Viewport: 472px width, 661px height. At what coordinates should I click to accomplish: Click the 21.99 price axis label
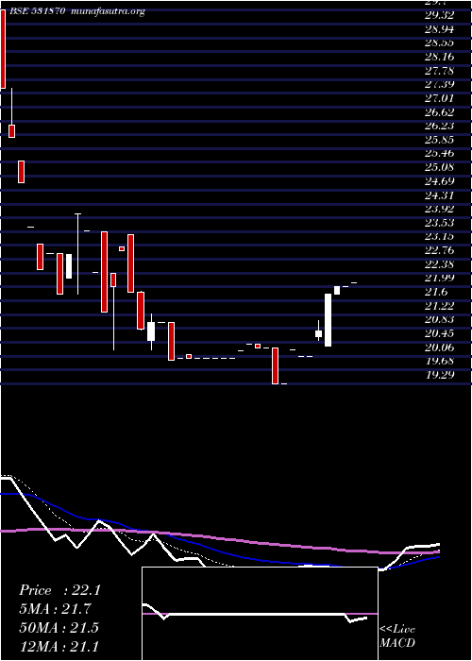point(439,278)
